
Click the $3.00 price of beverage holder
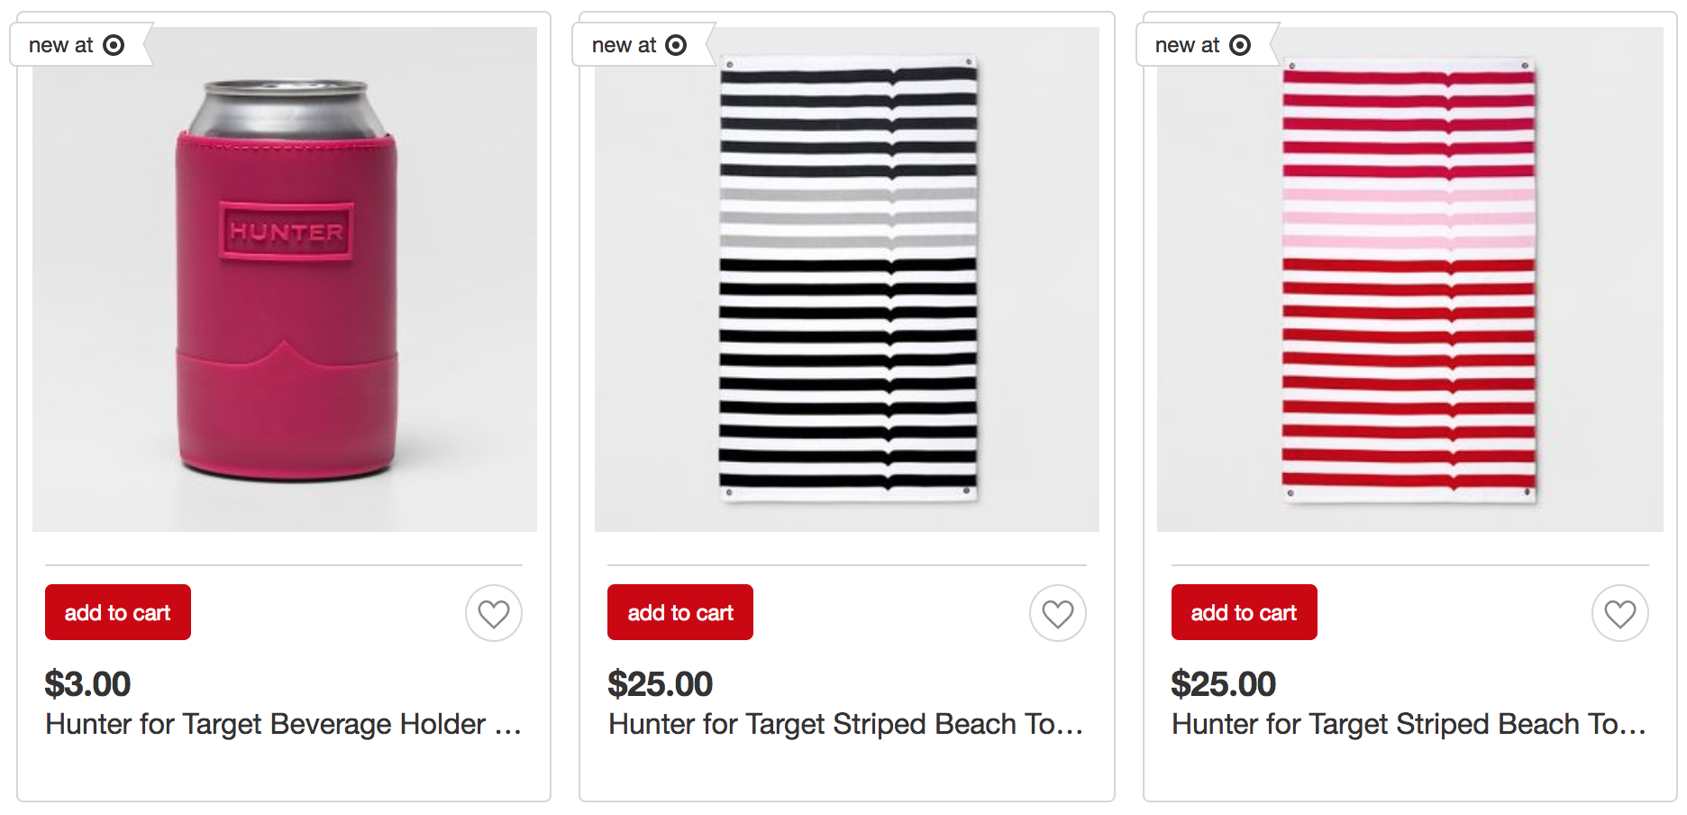point(88,684)
